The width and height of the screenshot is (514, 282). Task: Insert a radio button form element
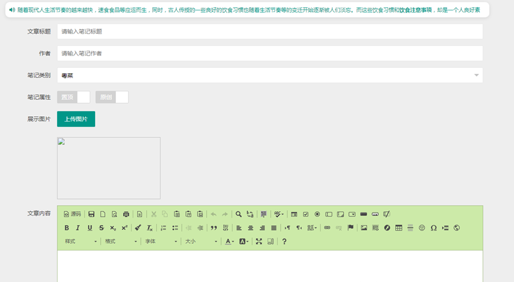tap(317, 214)
